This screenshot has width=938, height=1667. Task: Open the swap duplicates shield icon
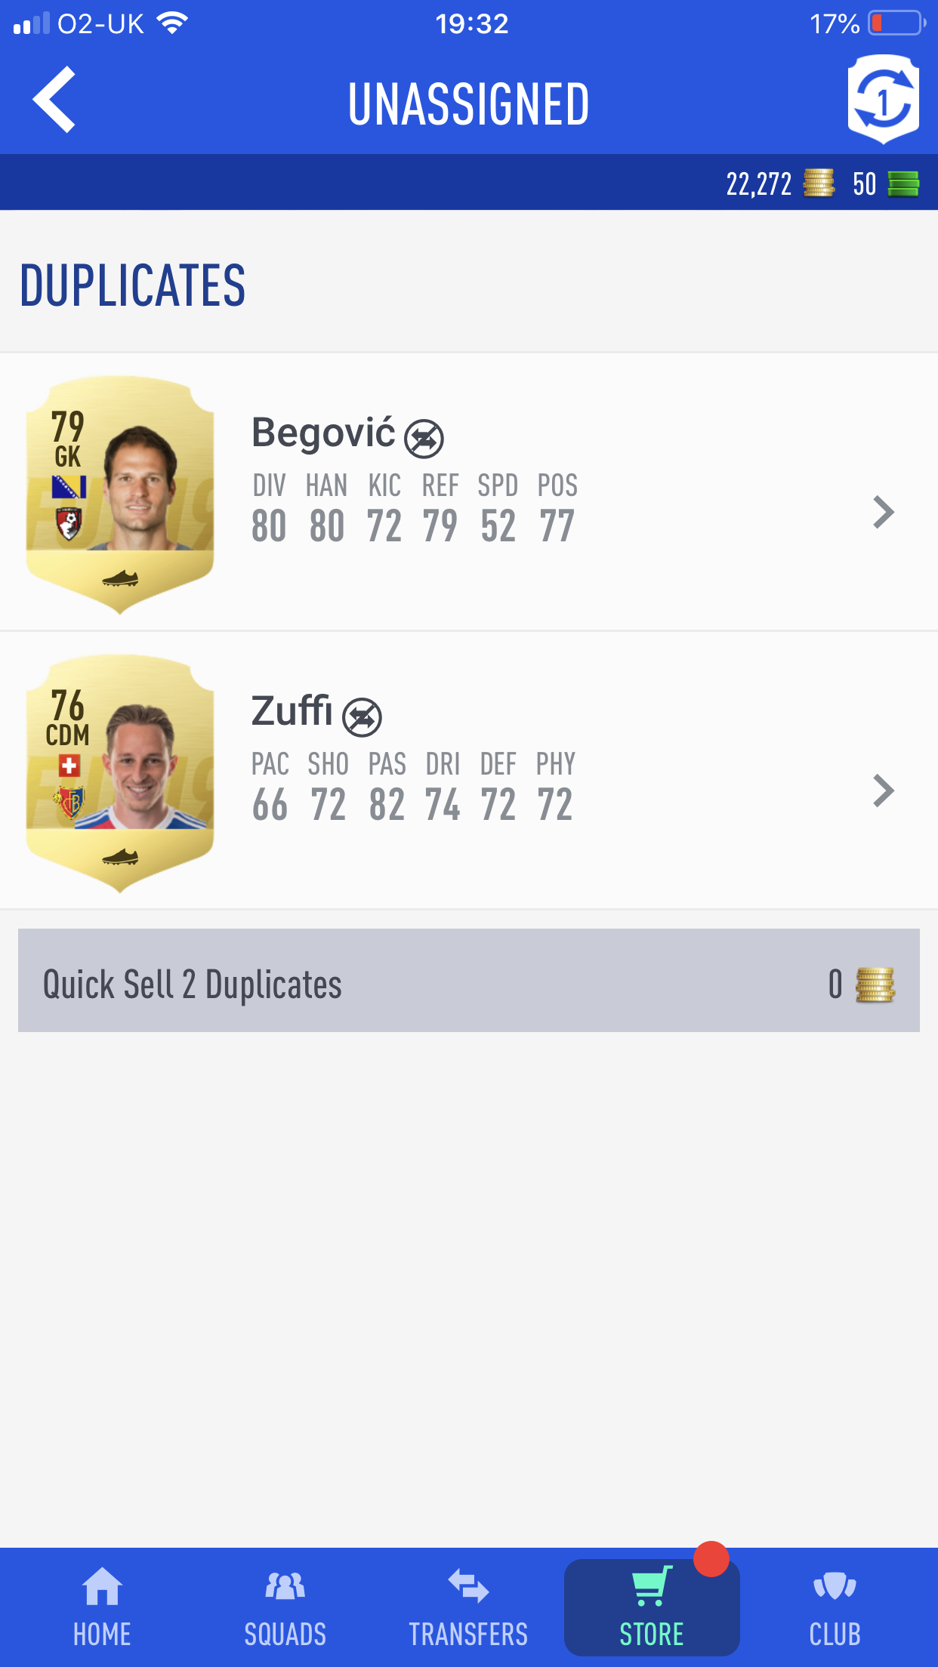(x=883, y=99)
